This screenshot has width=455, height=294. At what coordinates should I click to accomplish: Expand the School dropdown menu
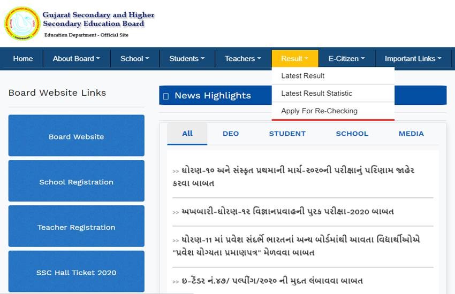(x=134, y=59)
